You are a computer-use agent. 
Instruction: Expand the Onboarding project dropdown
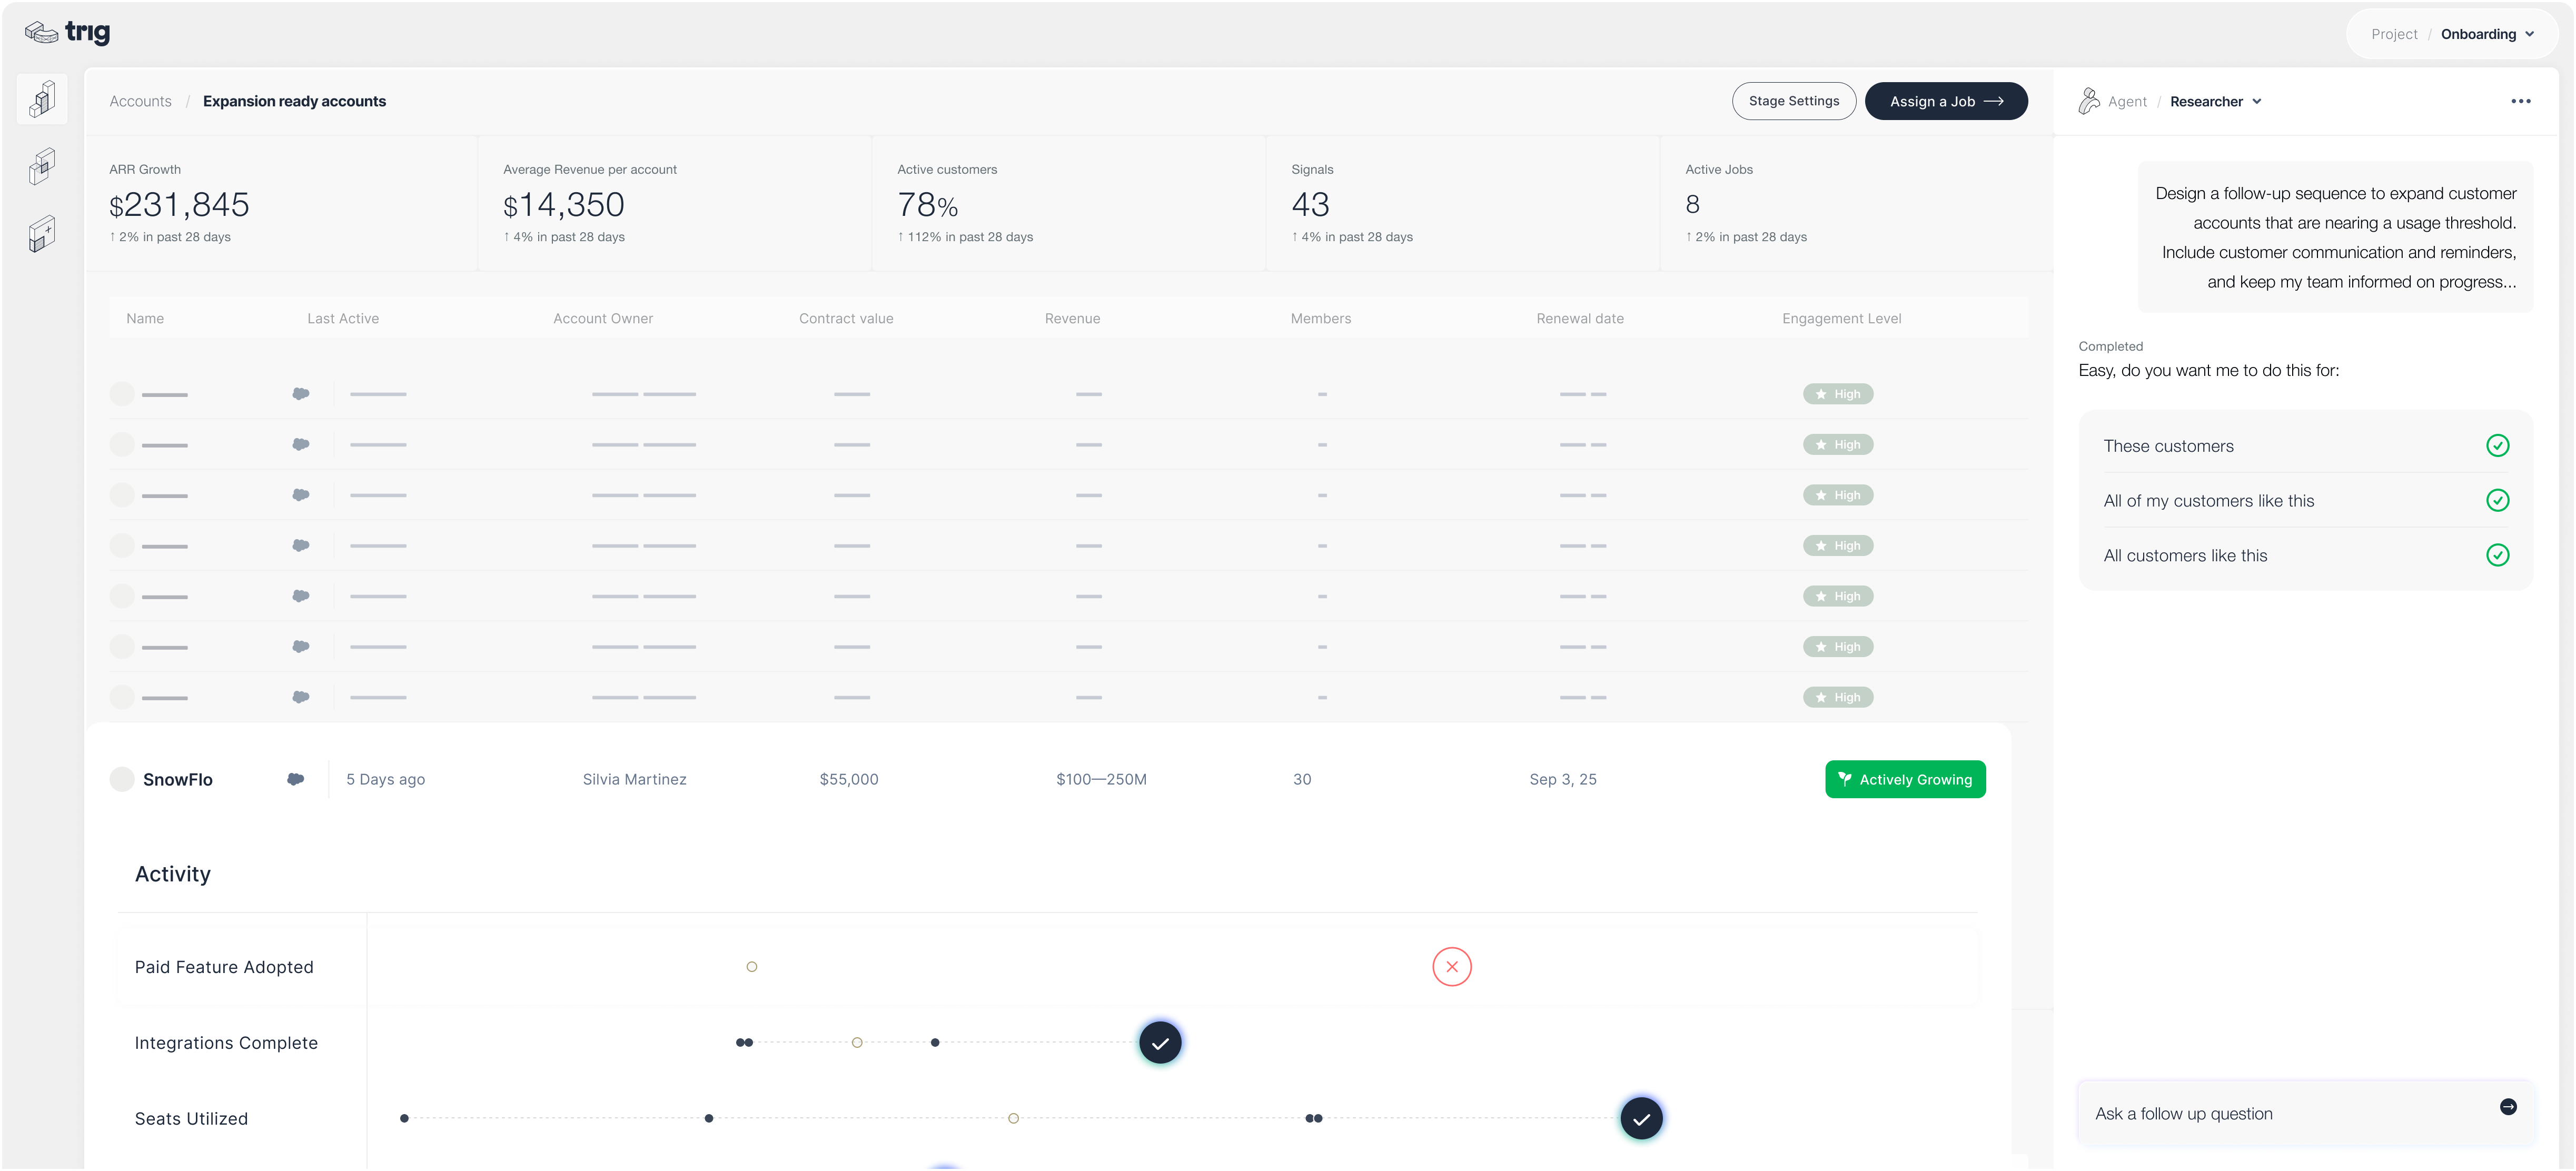tap(2487, 34)
